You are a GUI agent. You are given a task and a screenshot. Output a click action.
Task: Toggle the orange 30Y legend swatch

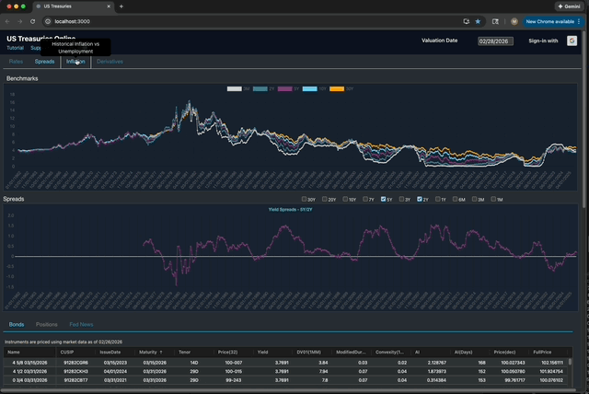tap(337, 89)
